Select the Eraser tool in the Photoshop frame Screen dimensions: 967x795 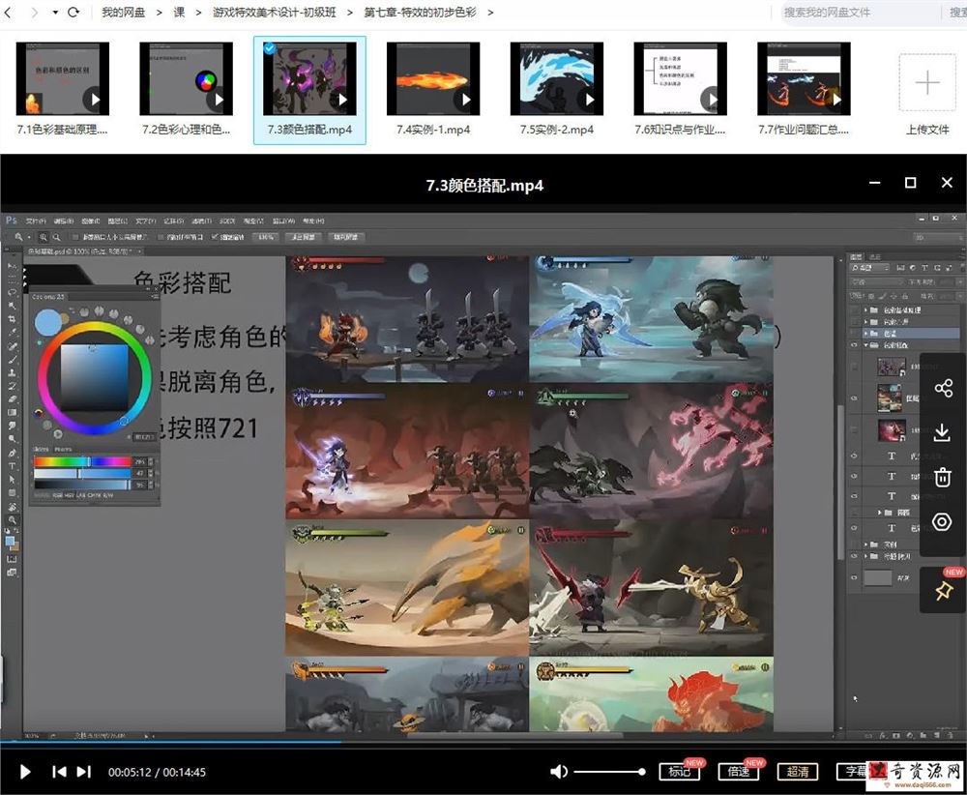pos(12,399)
